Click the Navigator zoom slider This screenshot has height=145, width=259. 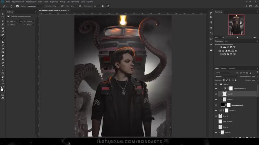[237, 37]
